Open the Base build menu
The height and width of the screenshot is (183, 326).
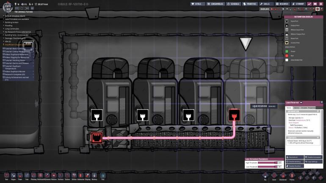point(7,176)
